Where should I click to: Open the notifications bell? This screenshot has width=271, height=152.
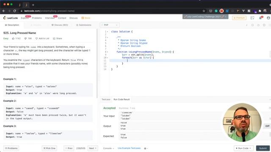(260, 18)
